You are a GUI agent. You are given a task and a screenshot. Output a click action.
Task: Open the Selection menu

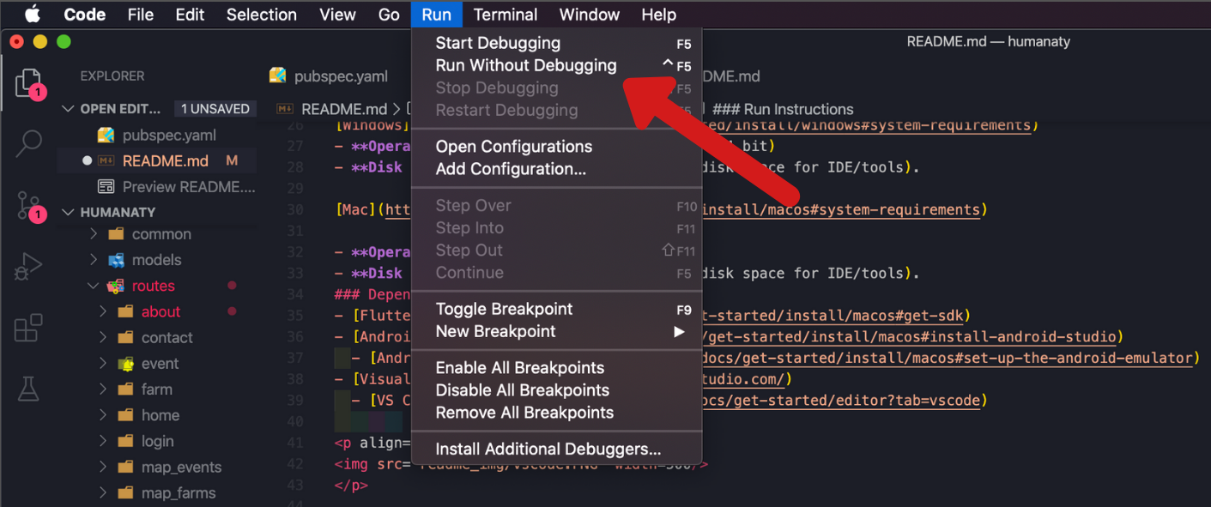point(261,15)
